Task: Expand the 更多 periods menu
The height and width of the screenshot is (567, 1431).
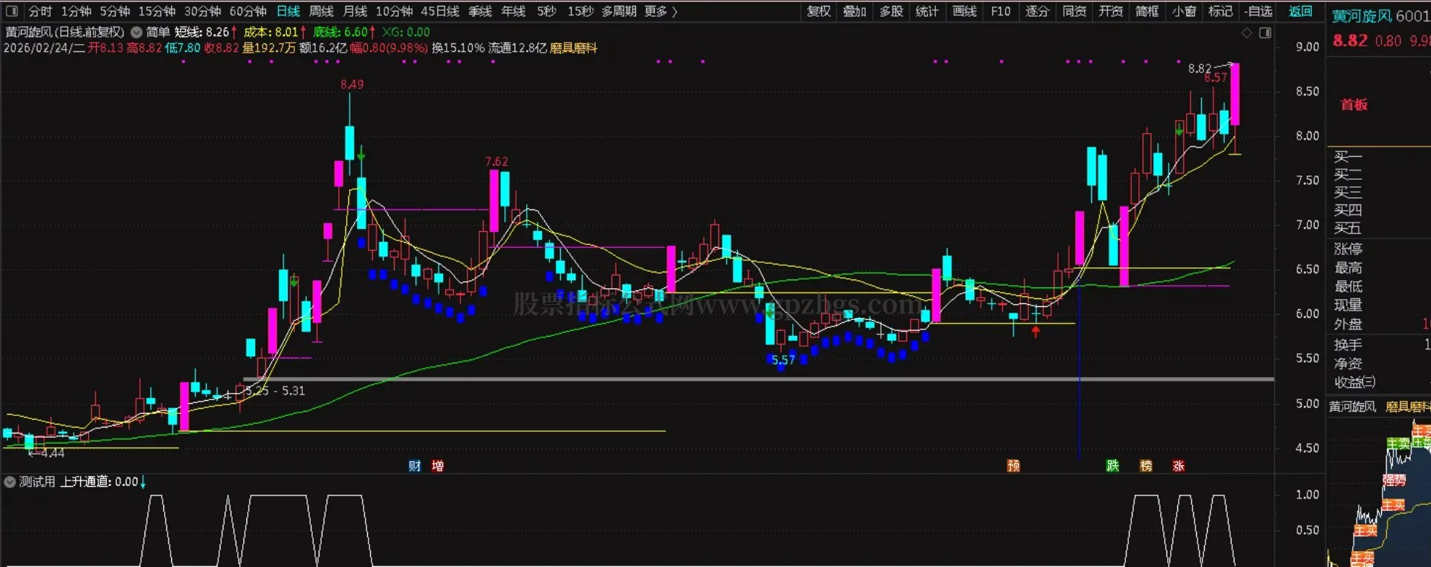Action: pyautogui.click(x=661, y=12)
